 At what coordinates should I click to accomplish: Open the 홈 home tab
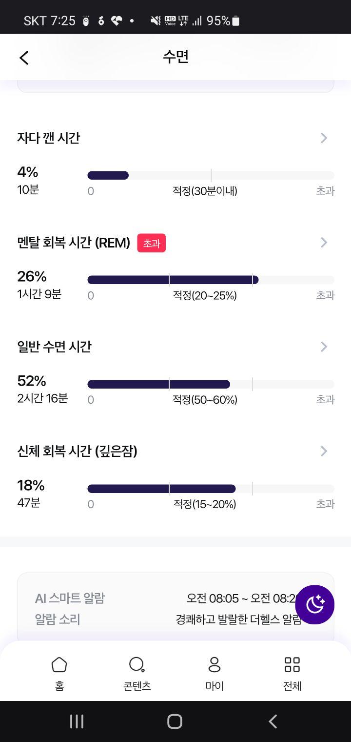click(x=59, y=674)
